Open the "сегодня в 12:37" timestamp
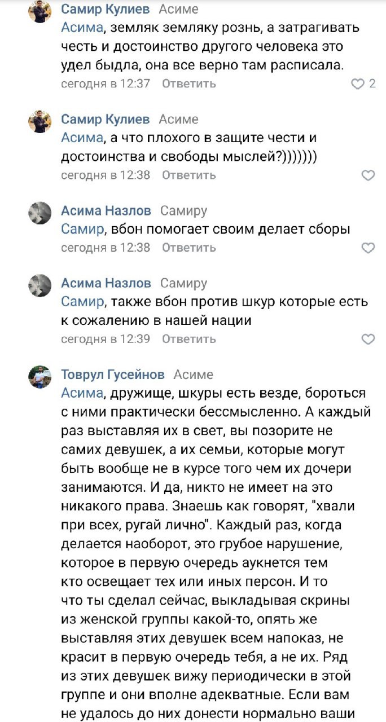386x722 pixels. coord(106,84)
